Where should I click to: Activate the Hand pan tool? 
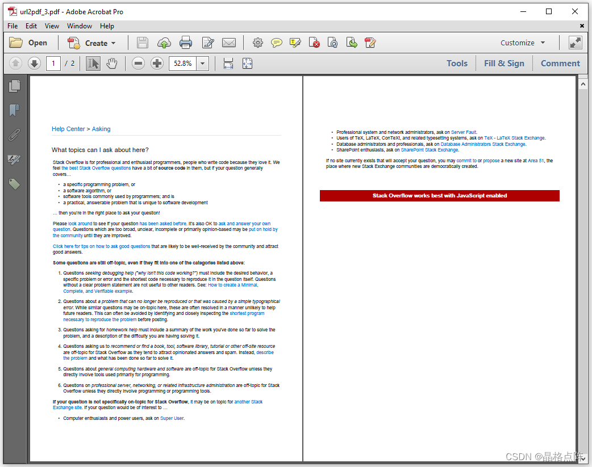pos(112,64)
